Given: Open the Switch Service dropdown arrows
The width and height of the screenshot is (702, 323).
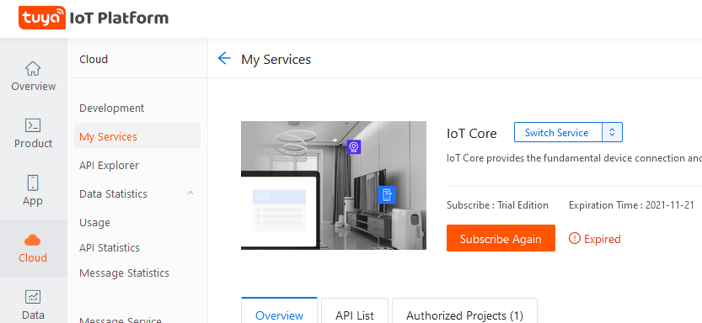Looking at the screenshot, I should (613, 132).
